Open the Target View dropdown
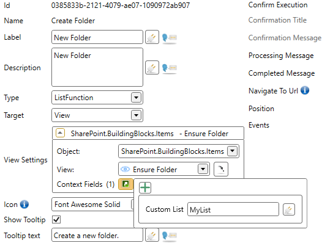The height and width of the screenshot is (243, 322). [136, 115]
